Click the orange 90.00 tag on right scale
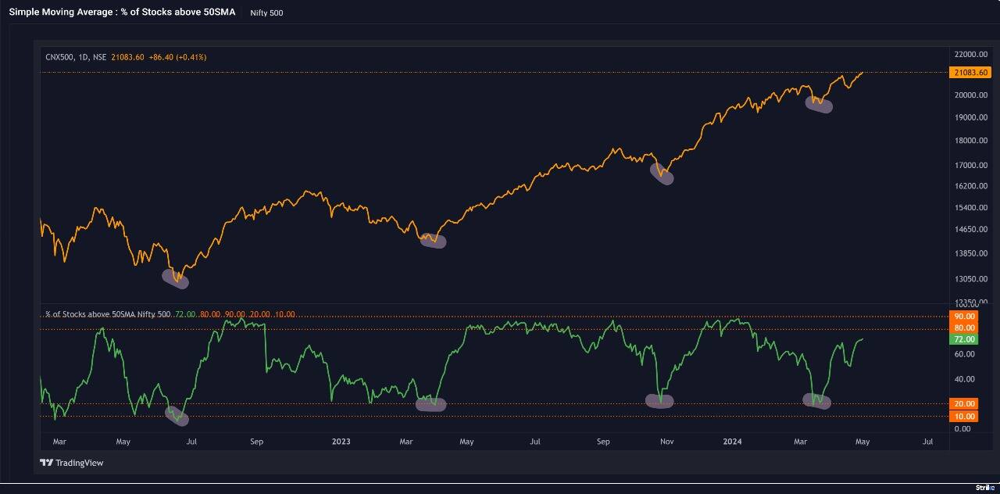Image resolution: width=1000 pixels, height=494 pixels. point(963,316)
